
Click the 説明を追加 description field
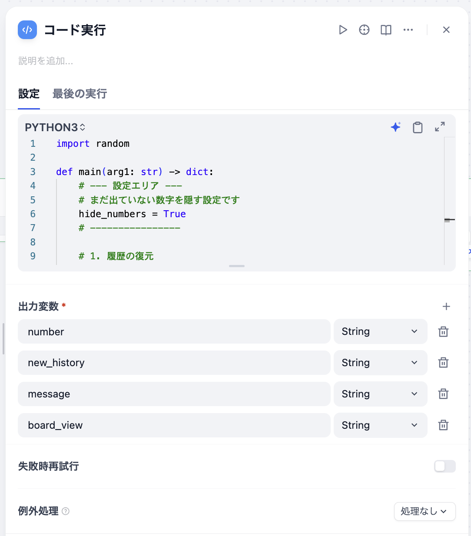[46, 61]
